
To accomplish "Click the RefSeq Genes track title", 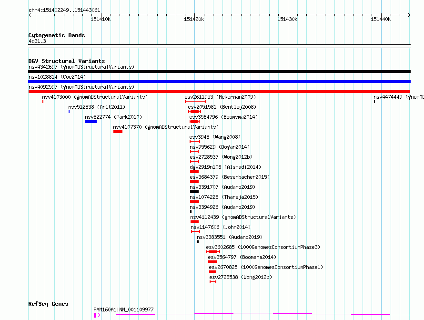I will (x=48, y=304).
